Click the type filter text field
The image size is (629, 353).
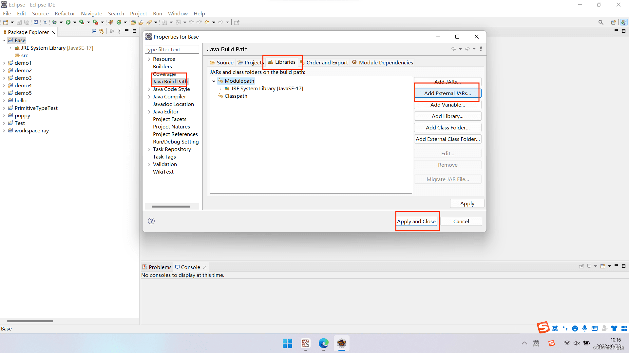point(171,49)
